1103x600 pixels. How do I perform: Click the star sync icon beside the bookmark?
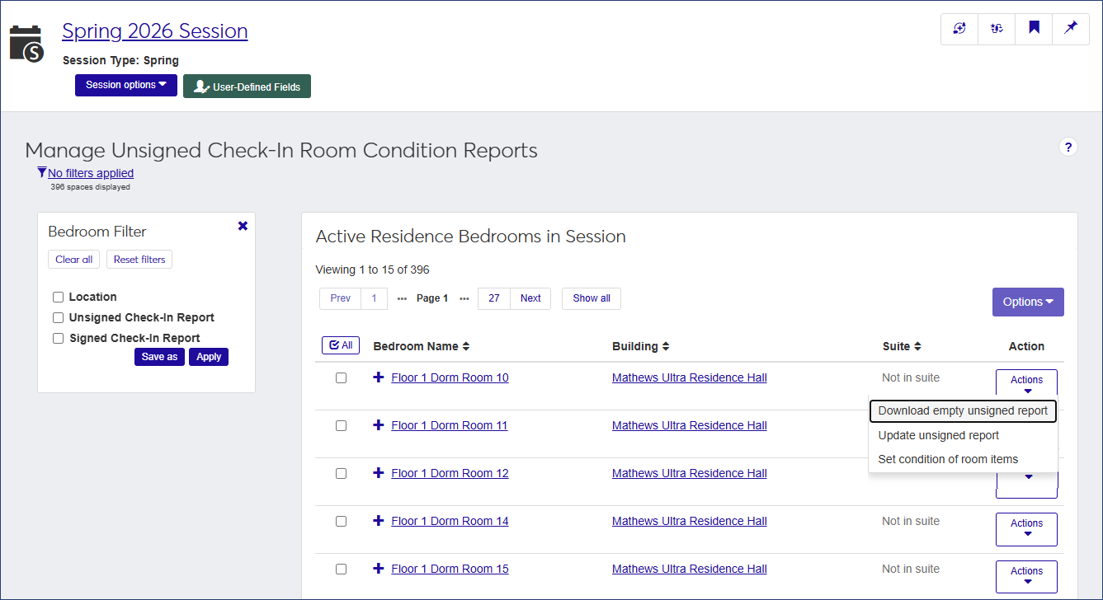tap(996, 28)
